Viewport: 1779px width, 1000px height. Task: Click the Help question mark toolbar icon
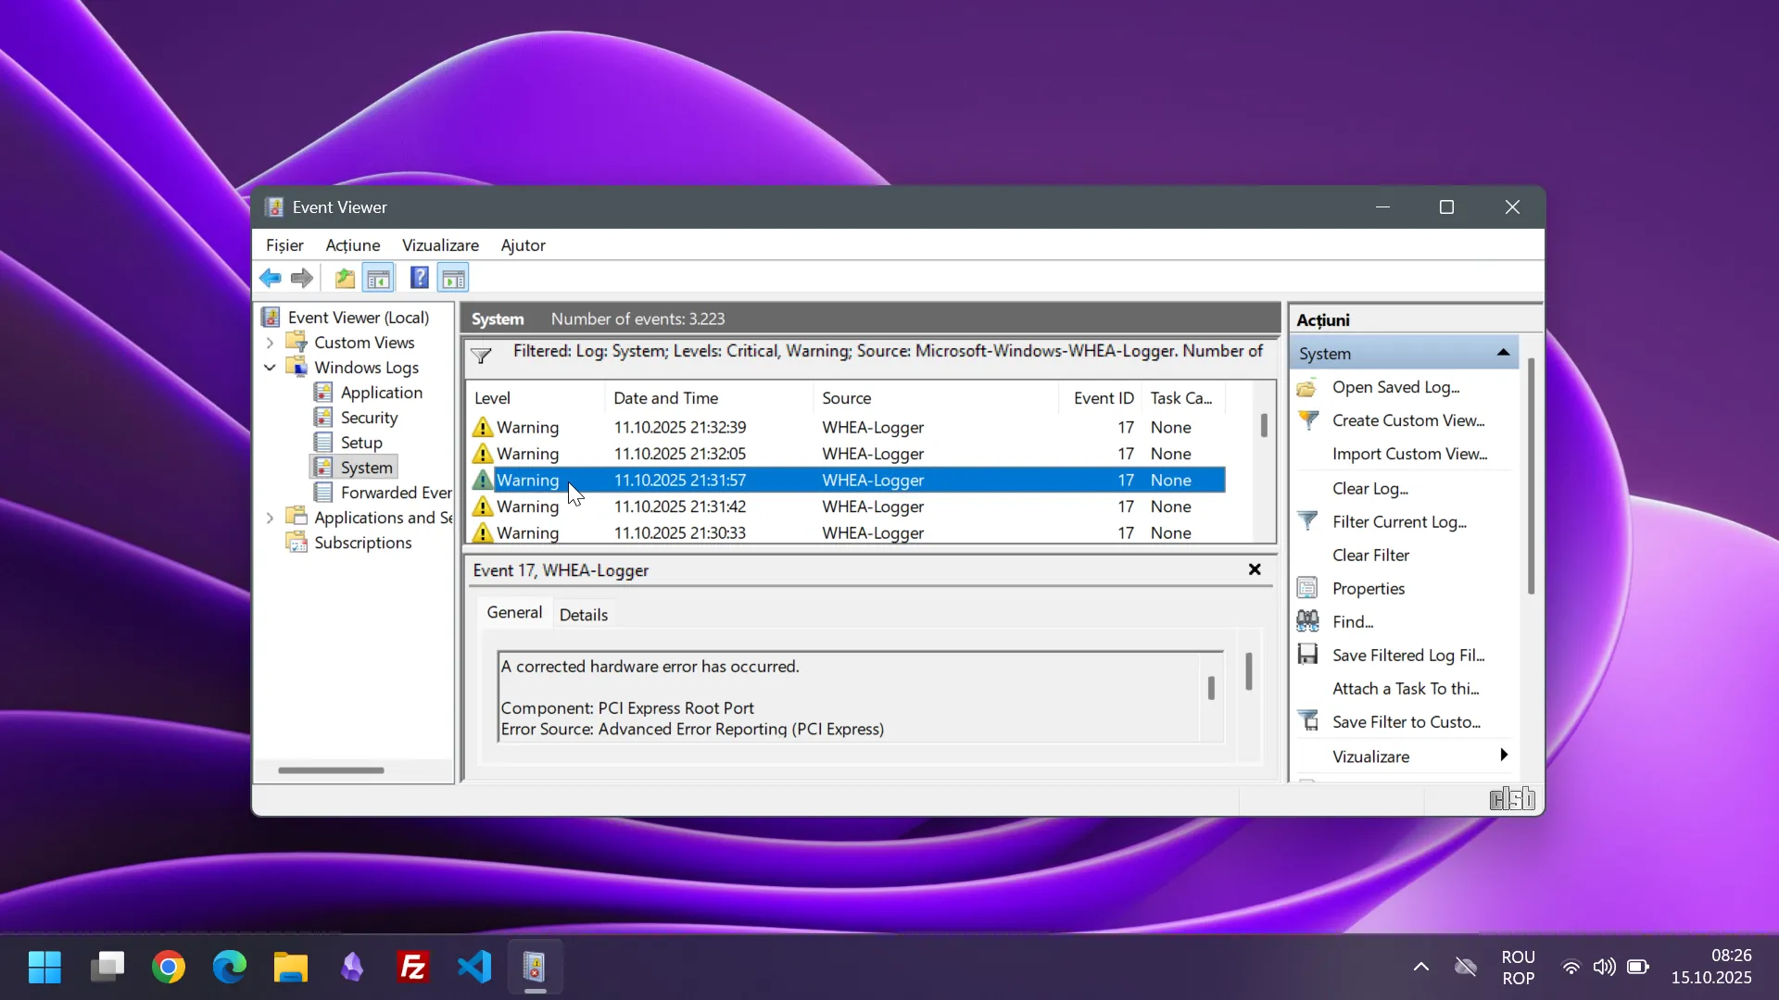[419, 278]
